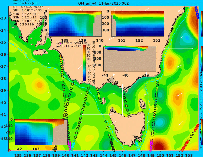Click the '12m drifters 72h@12h' legend text
The height and width of the screenshot is (157, 203).
[71, 43]
